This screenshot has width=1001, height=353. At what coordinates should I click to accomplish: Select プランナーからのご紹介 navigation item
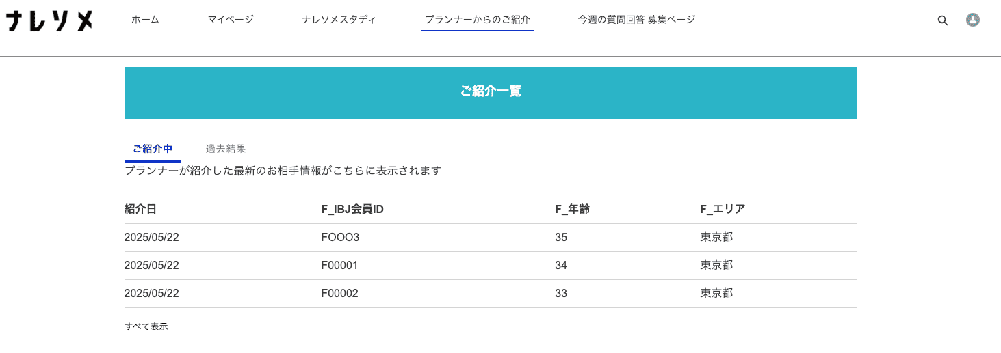[478, 20]
